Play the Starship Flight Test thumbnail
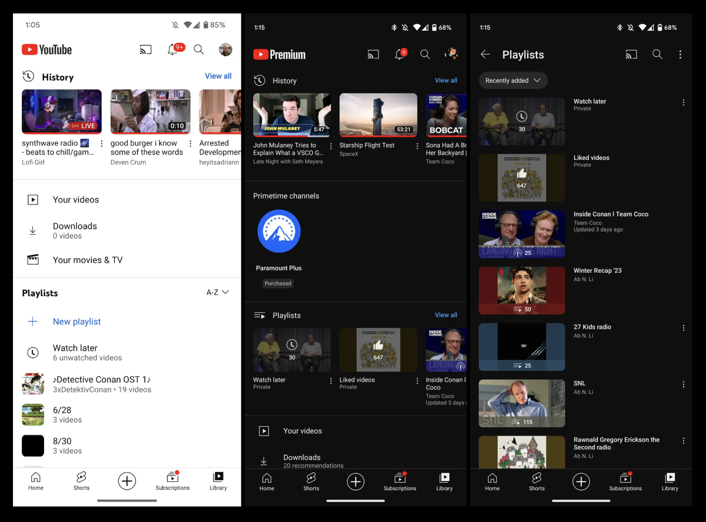The width and height of the screenshot is (706, 522). pos(378,115)
